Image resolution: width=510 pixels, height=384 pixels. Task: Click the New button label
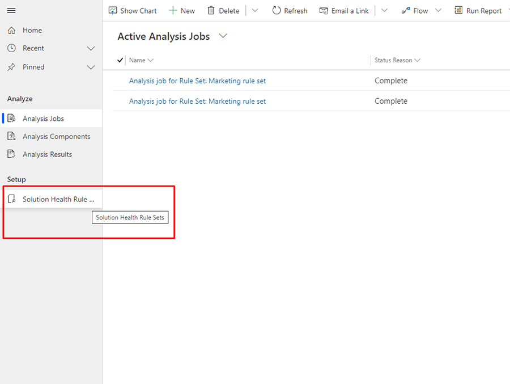click(x=188, y=11)
